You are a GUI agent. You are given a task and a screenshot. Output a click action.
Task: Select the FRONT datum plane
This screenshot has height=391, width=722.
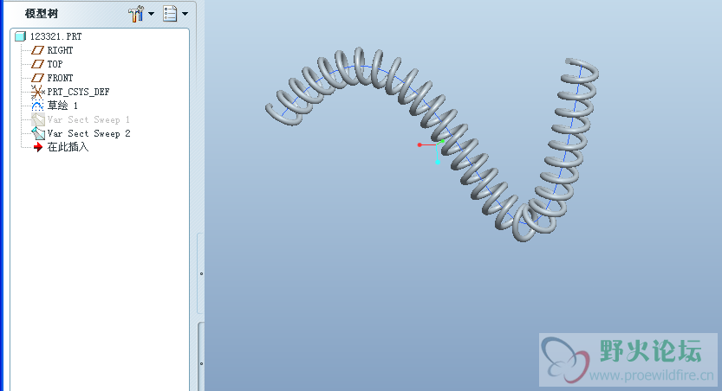coord(60,78)
